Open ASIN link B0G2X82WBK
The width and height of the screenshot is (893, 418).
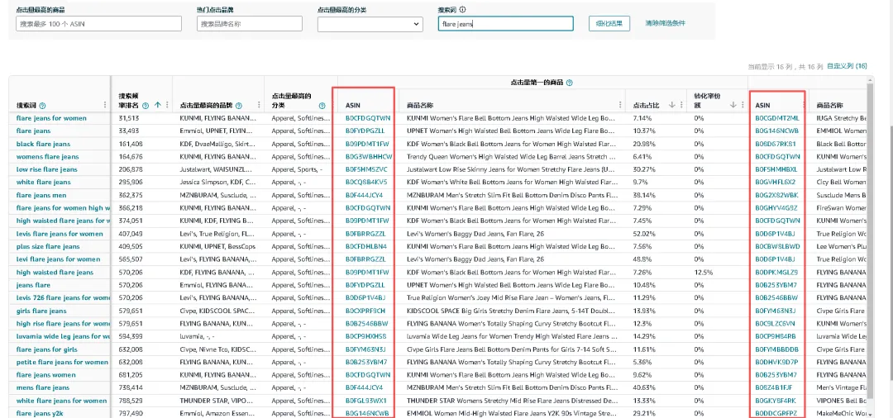[776, 195]
